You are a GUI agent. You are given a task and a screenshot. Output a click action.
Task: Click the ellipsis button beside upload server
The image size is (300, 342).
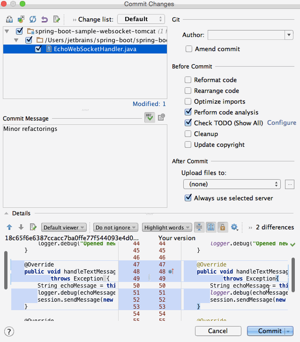tap(290, 184)
